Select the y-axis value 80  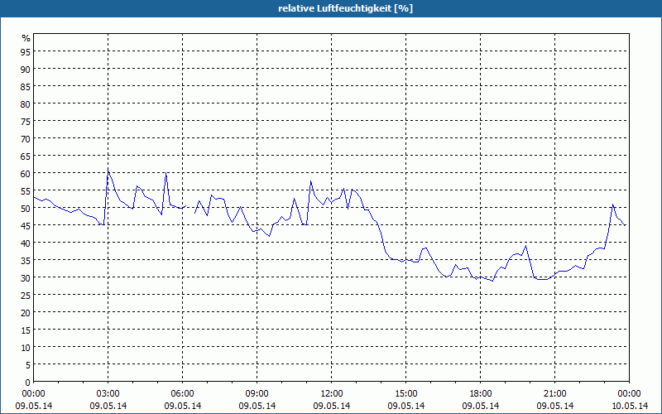pyautogui.click(x=26, y=103)
